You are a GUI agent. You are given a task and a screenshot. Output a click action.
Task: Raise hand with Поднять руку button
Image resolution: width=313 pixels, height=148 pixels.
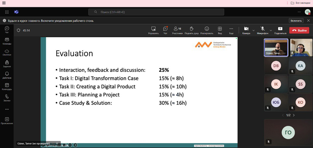191,30
